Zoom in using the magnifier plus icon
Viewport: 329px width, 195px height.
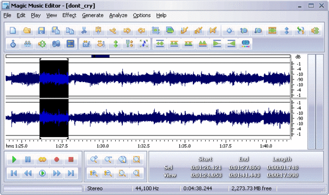click(x=94, y=160)
